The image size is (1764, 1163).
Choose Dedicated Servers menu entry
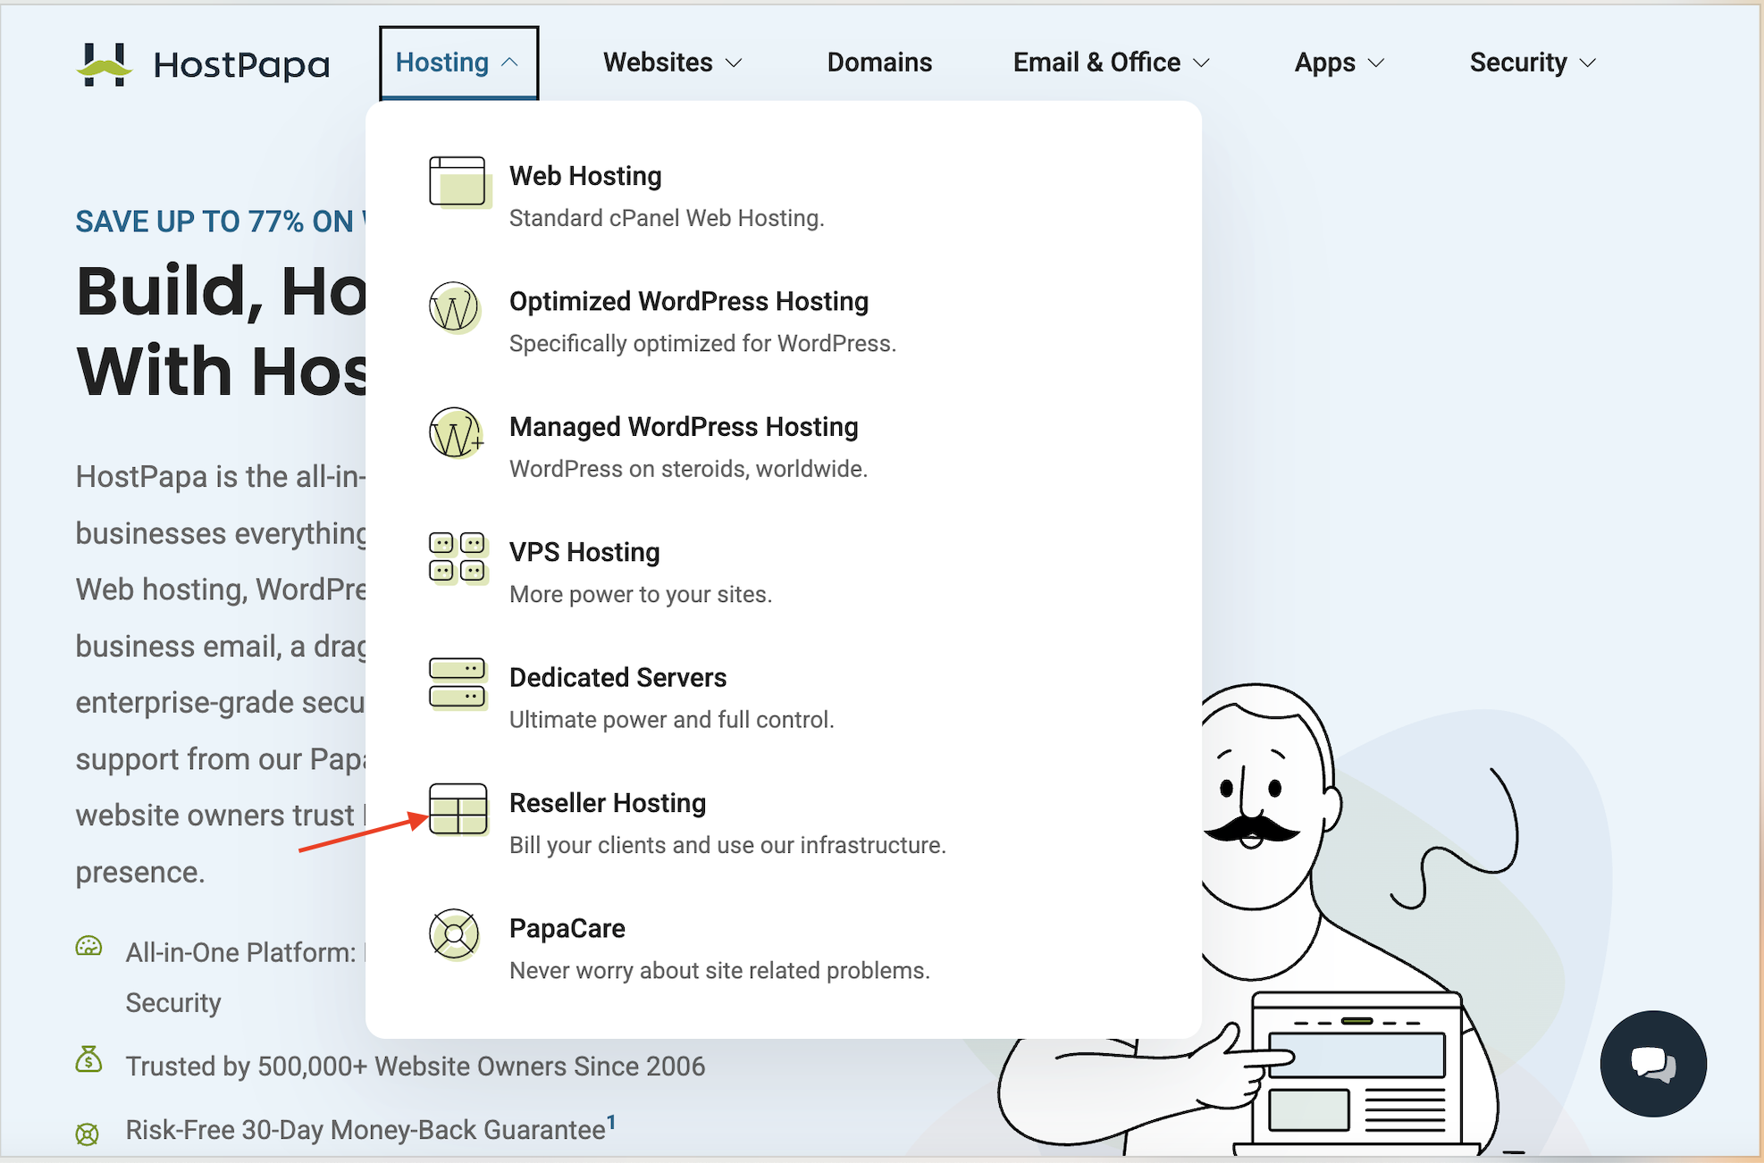(x=617, y=677)
